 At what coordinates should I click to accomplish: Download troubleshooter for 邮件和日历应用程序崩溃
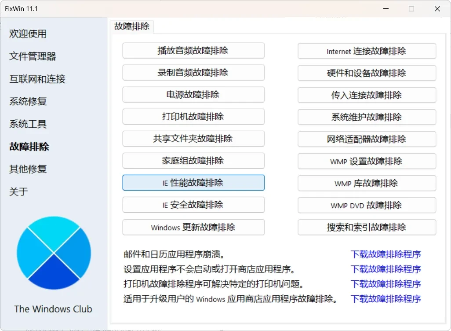point(386,254)
